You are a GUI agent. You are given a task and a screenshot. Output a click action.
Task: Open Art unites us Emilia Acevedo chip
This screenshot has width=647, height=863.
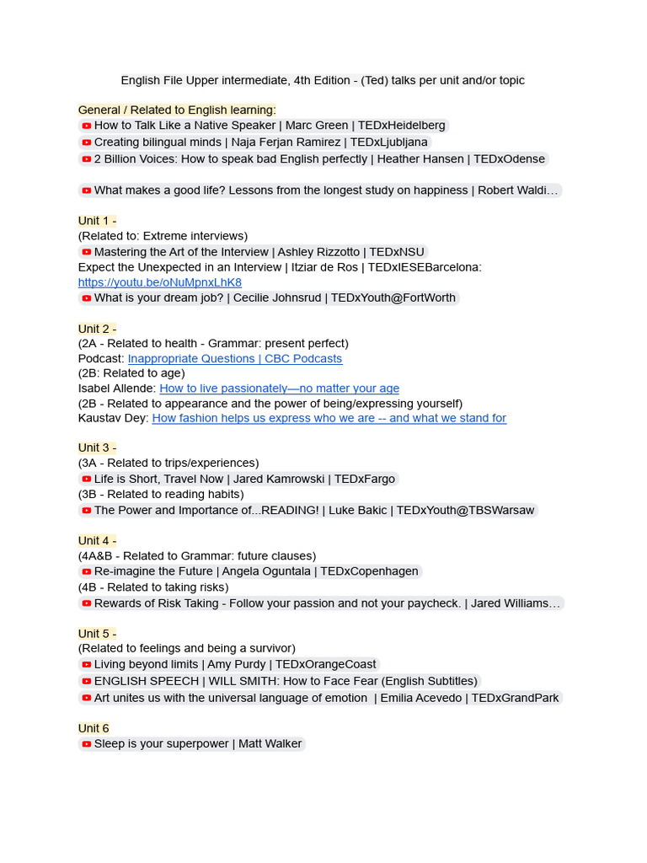321,698
